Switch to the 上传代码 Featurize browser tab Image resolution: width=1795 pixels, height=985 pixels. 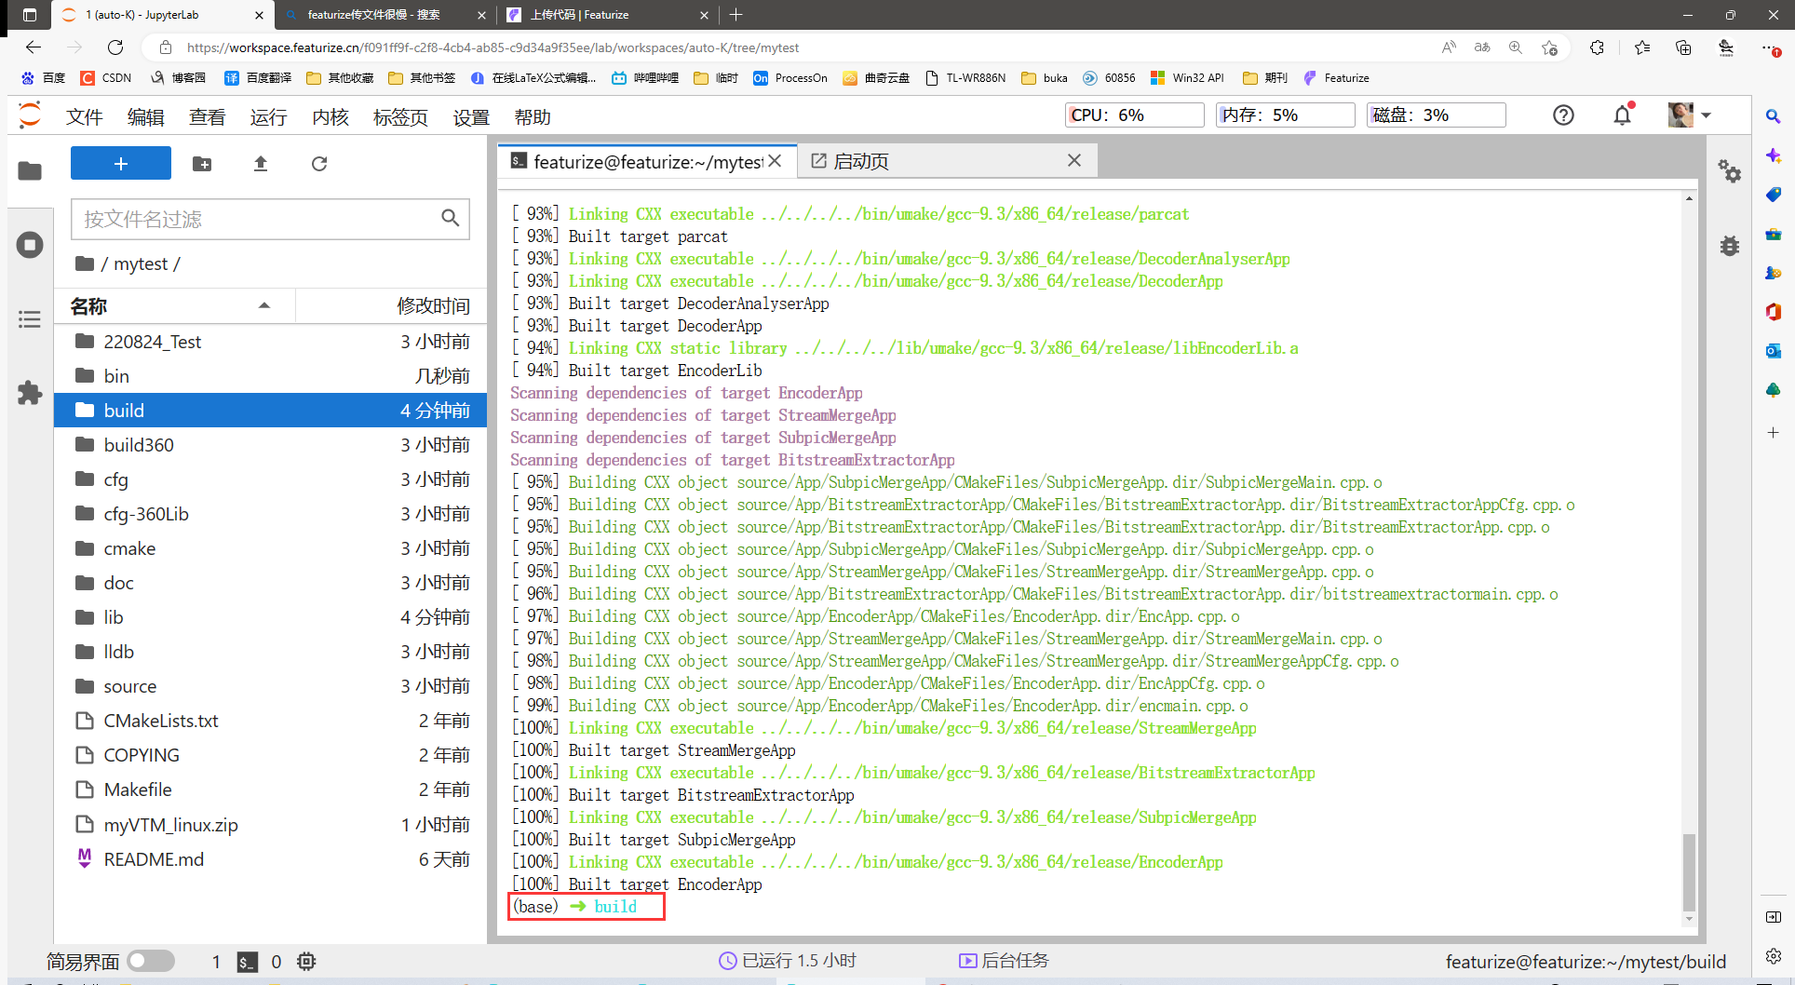coord(606,15)
